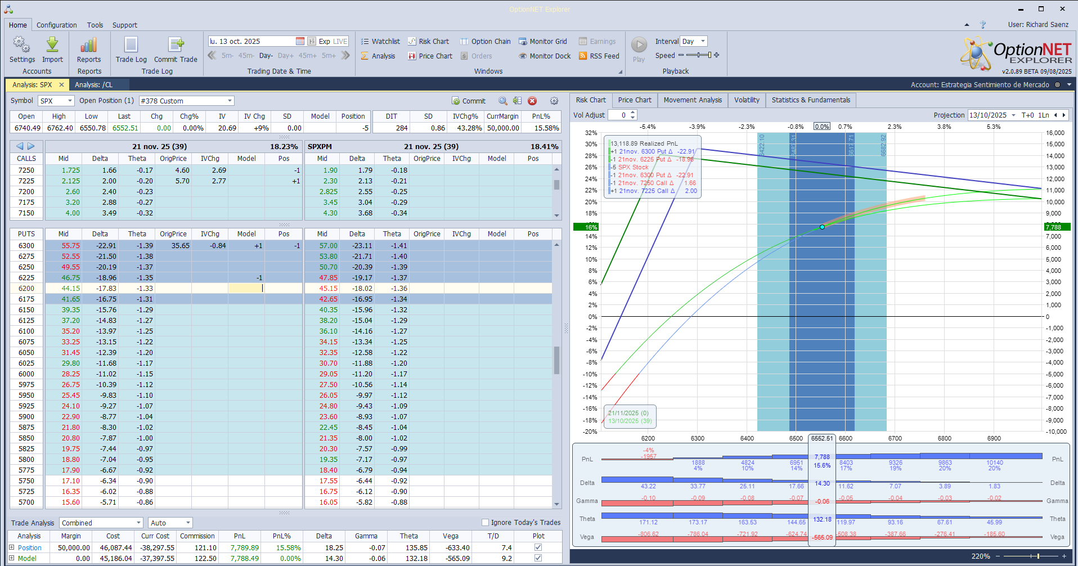Click the 45m- step back button

pos(246,56)
